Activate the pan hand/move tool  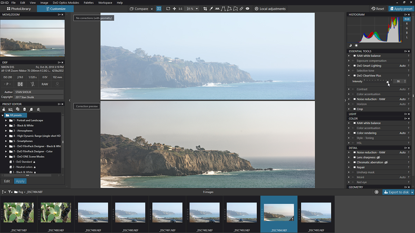tap(174, 9)
